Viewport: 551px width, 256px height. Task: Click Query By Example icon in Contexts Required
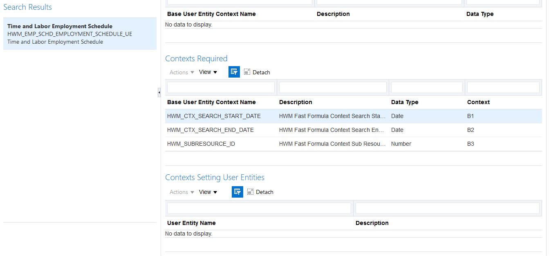[x=234, y=72]
